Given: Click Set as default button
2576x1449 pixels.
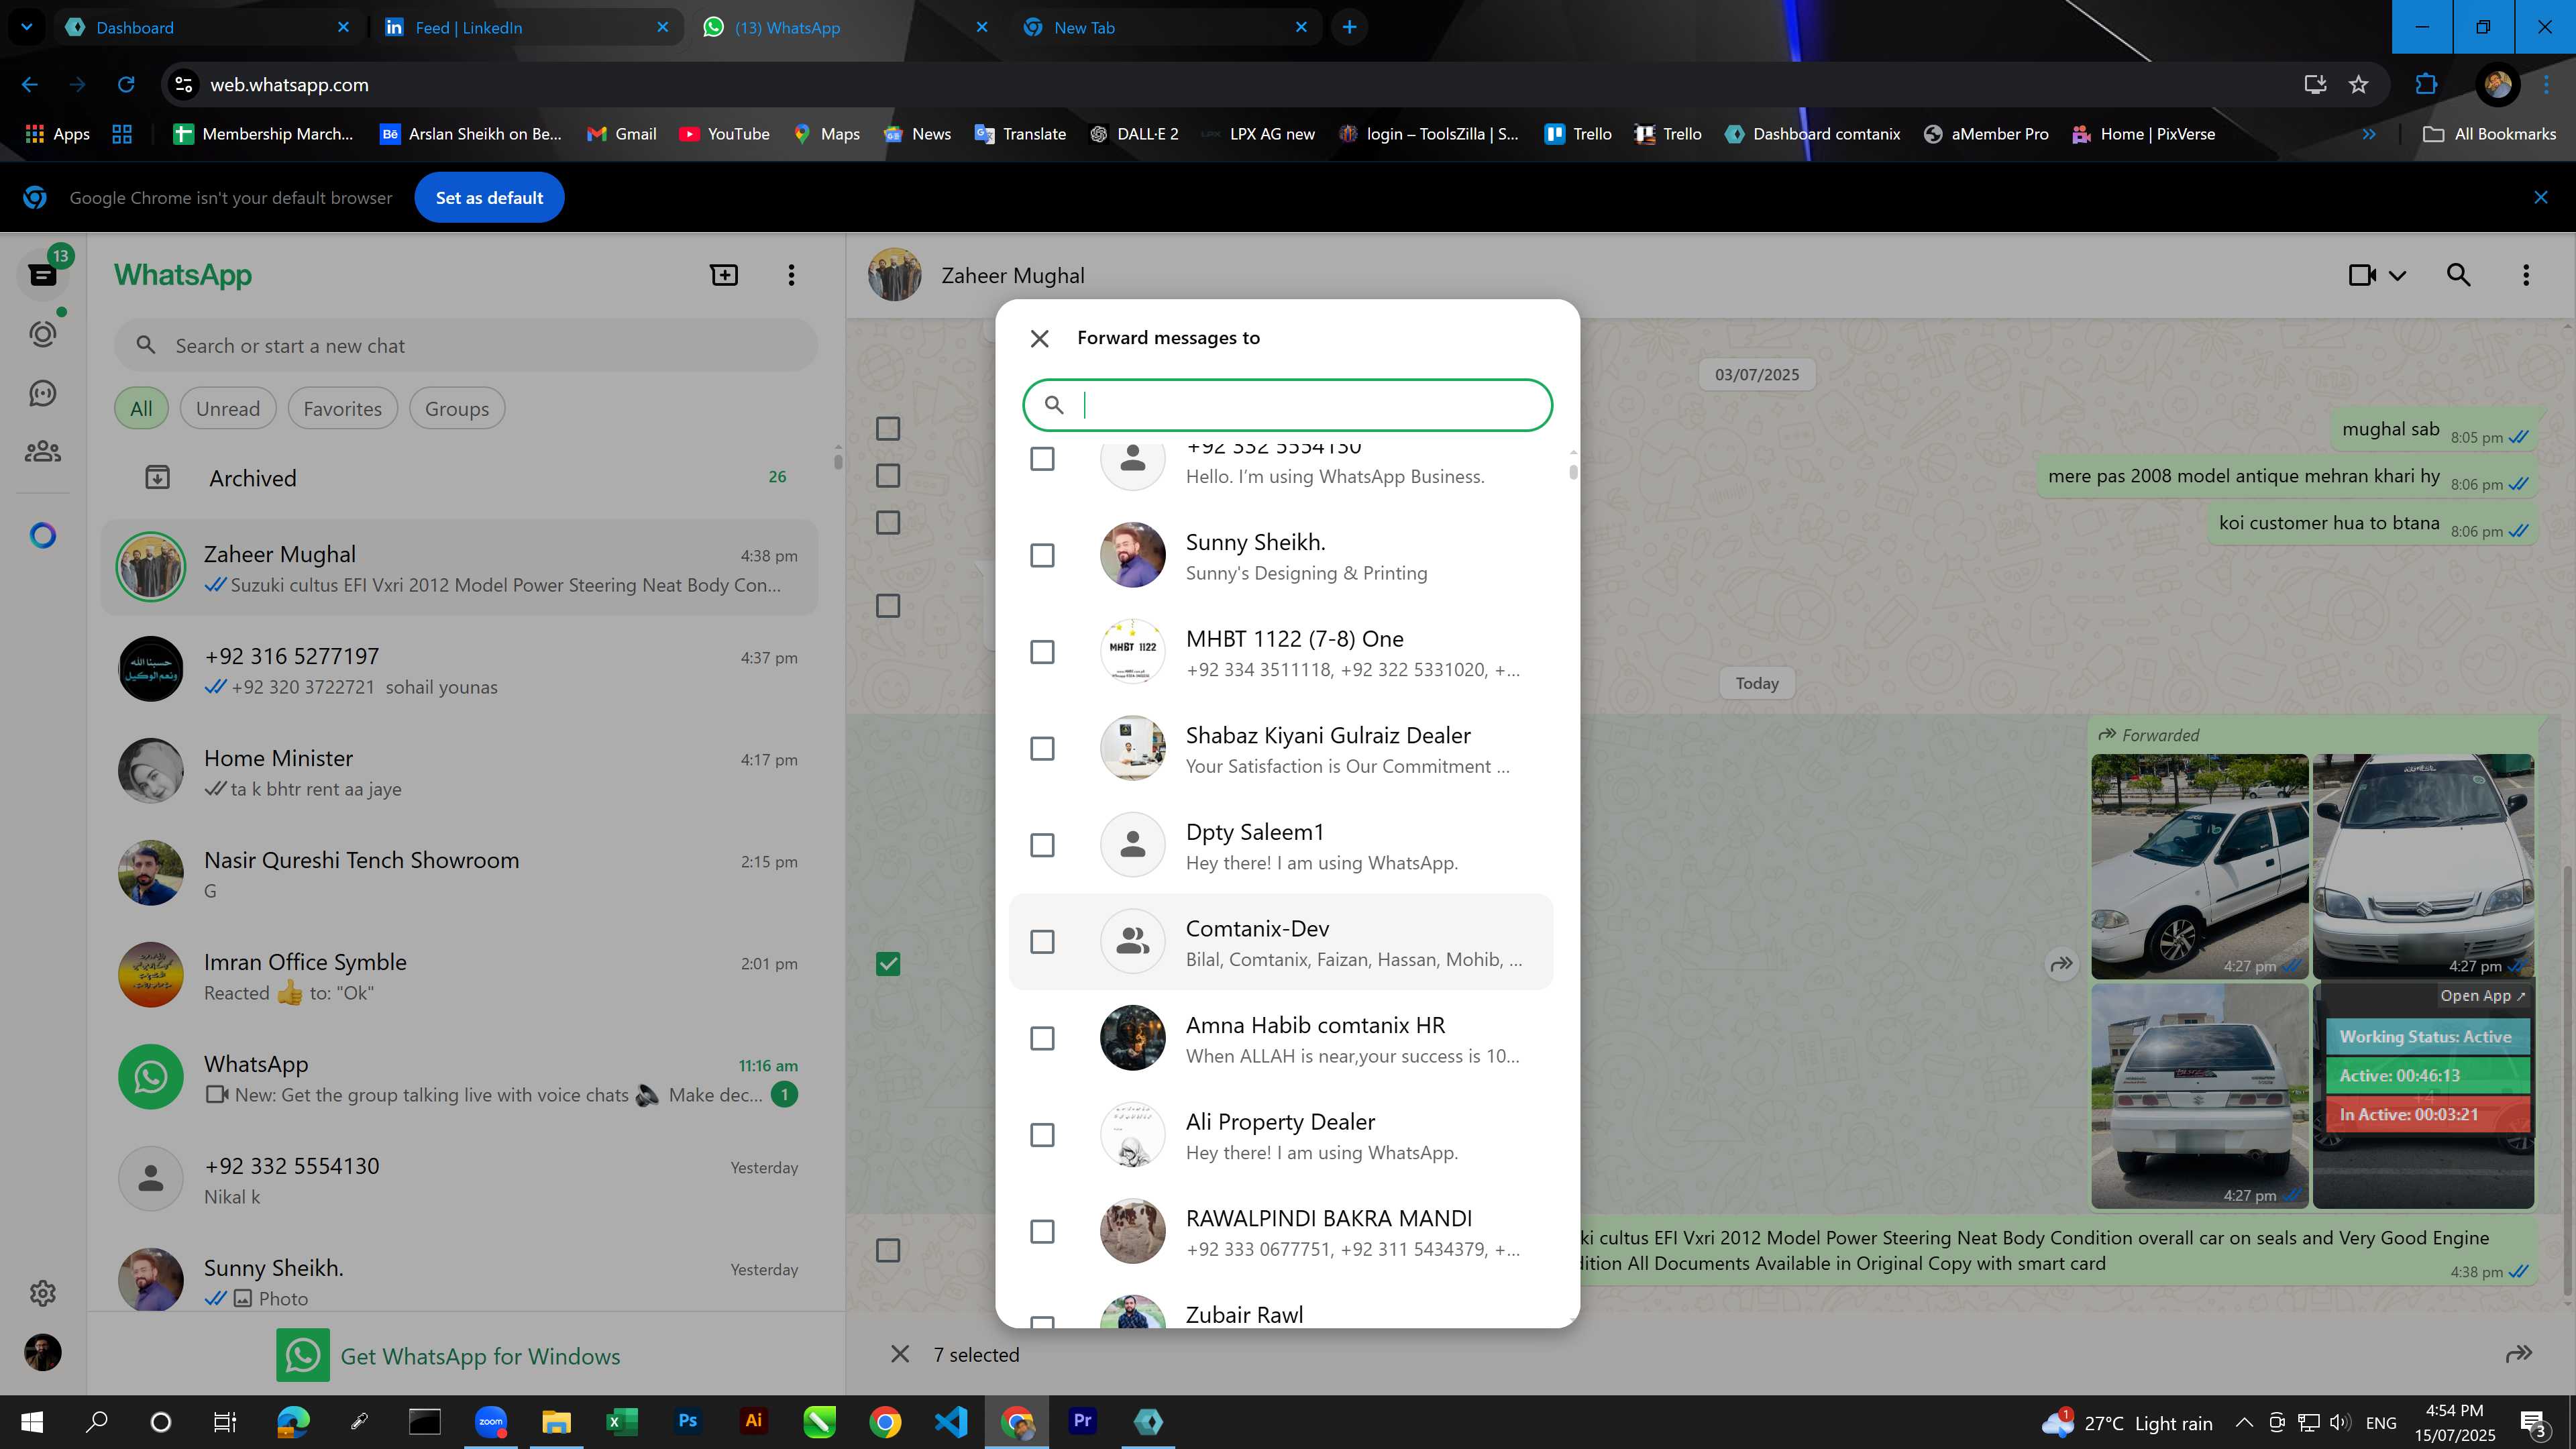Looking at the screenshot, I should (489, 198).
